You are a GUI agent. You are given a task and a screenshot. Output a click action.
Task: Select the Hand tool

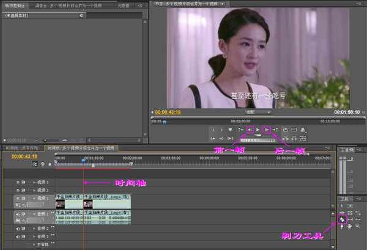pos(350,226)
